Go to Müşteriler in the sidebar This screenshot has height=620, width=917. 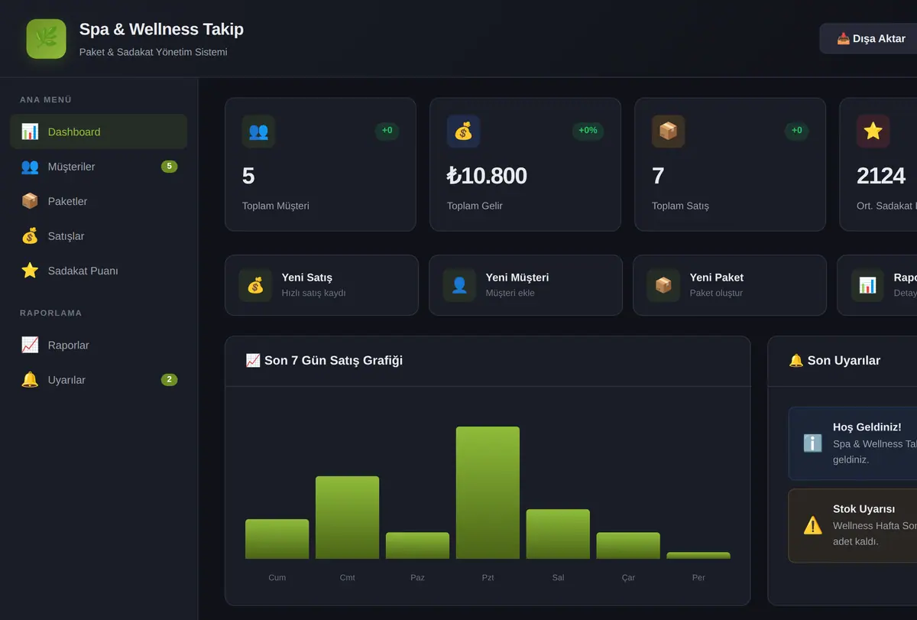(99, 167)
